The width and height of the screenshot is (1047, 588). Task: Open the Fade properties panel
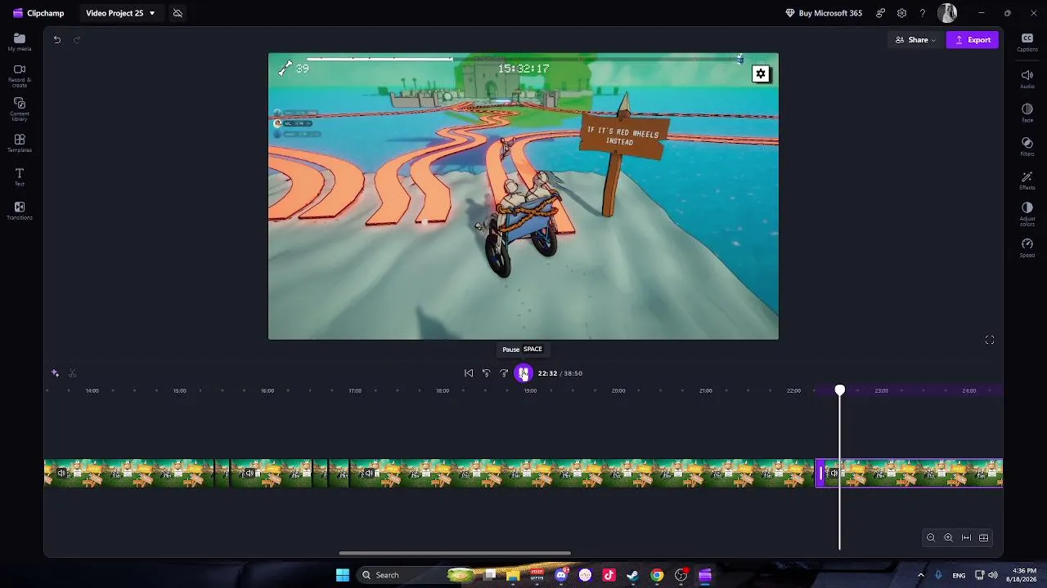tap(1027, 113)
